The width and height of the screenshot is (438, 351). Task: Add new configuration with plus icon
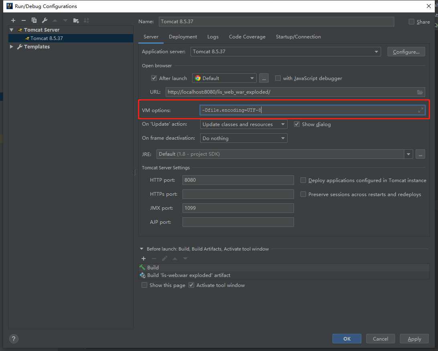click(13, 20)
